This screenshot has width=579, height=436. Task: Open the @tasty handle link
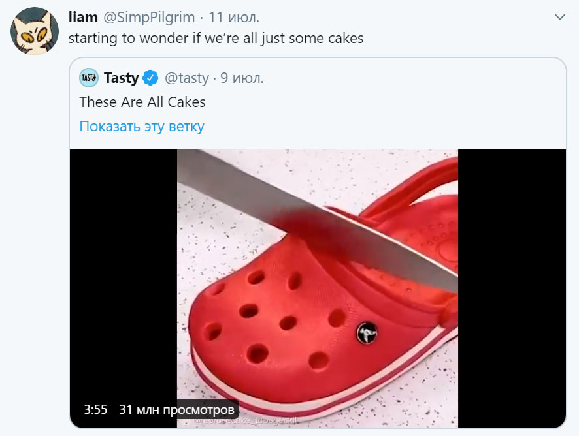click(186, 78)
